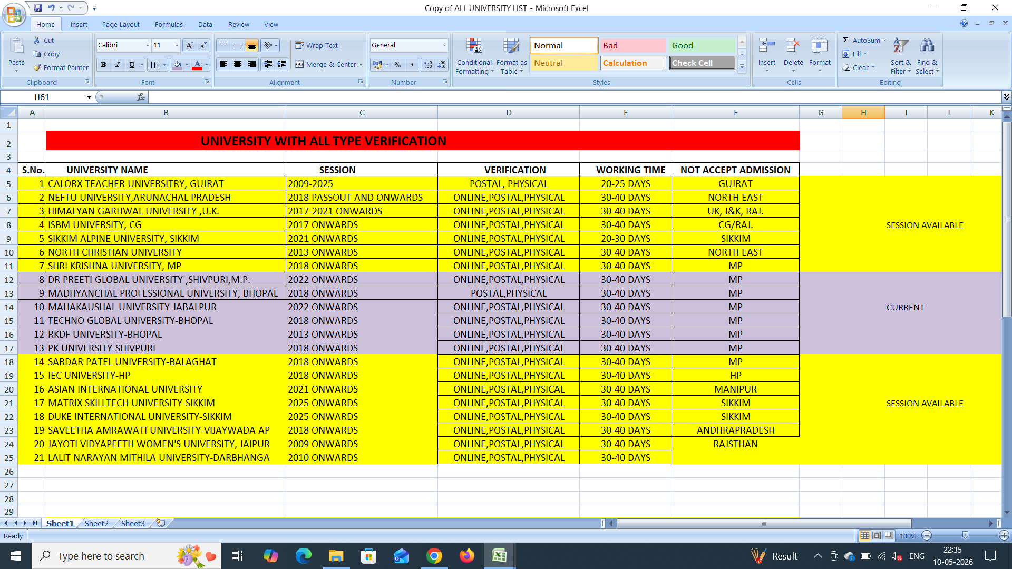Switch to the Page Layout ribbon tab
Screen dimensions: 1012x569
point(121,24)
